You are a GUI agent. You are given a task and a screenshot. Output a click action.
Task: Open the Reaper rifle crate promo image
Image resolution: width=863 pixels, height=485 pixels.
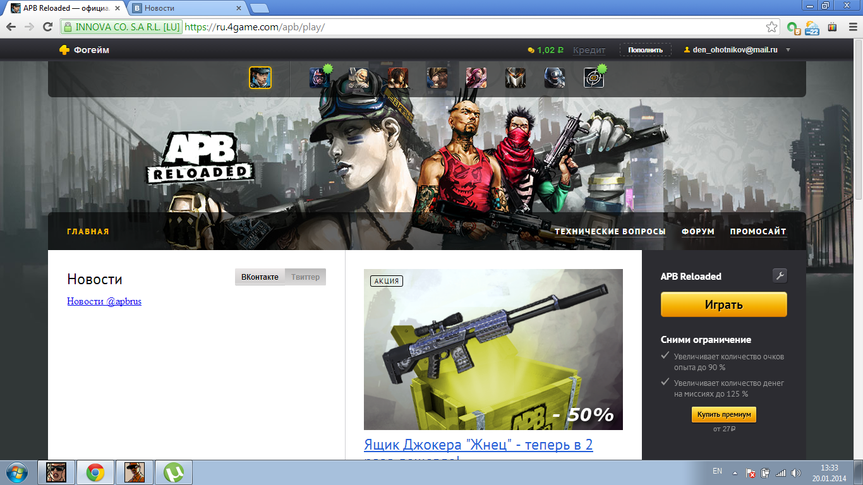click(x=493, y=349)
